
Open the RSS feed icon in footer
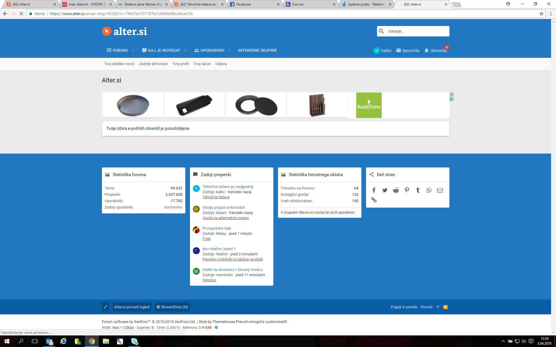coord(445,307)
